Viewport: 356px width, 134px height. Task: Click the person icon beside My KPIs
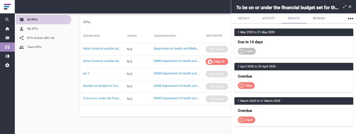pos(22,29)
